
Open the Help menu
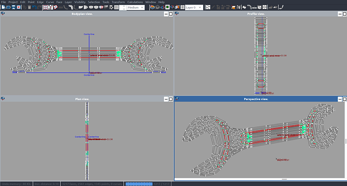(161, 2)
